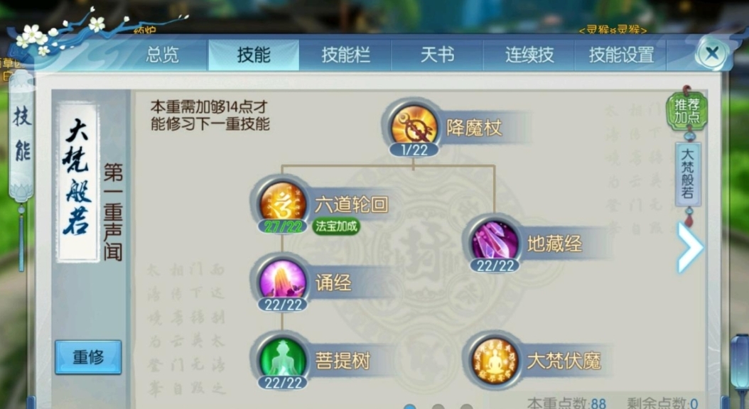Open the 推荐加点 recommended points tag

pyautogui.click(x=687, y=111)
